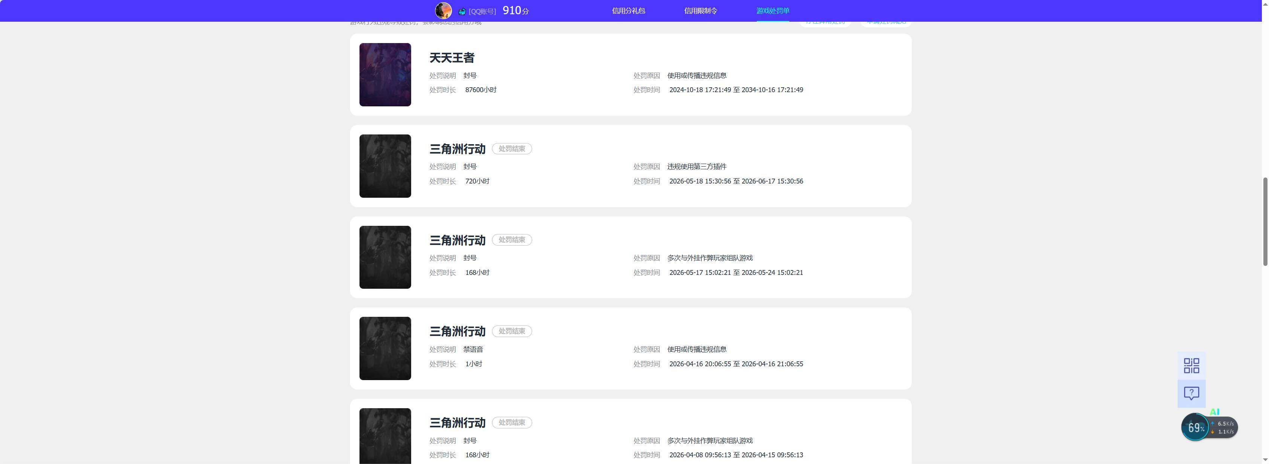Click the AI label above speed widget

click(1214, 412)
